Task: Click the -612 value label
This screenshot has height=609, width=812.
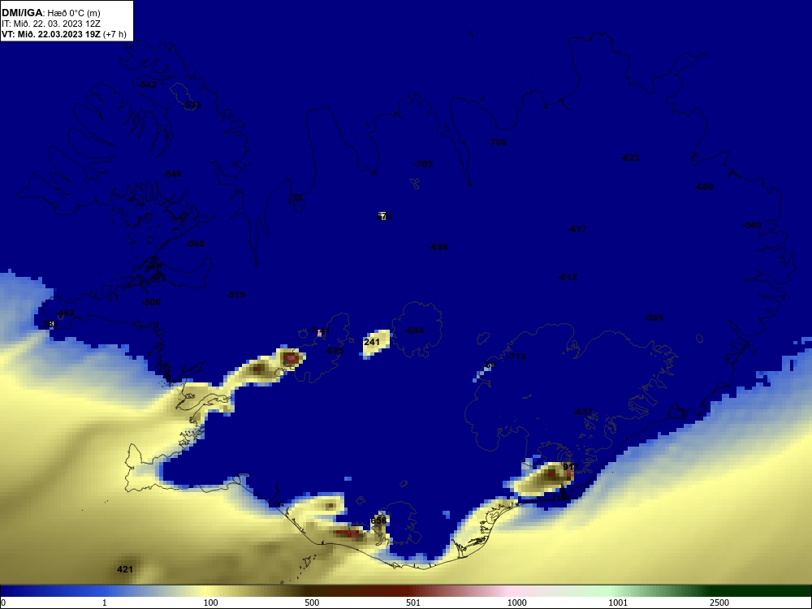Action: point(568,277)
